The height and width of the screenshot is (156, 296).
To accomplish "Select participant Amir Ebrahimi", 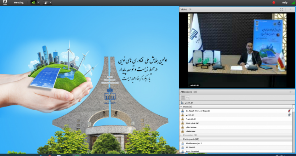I will click(x=236, y=151).
